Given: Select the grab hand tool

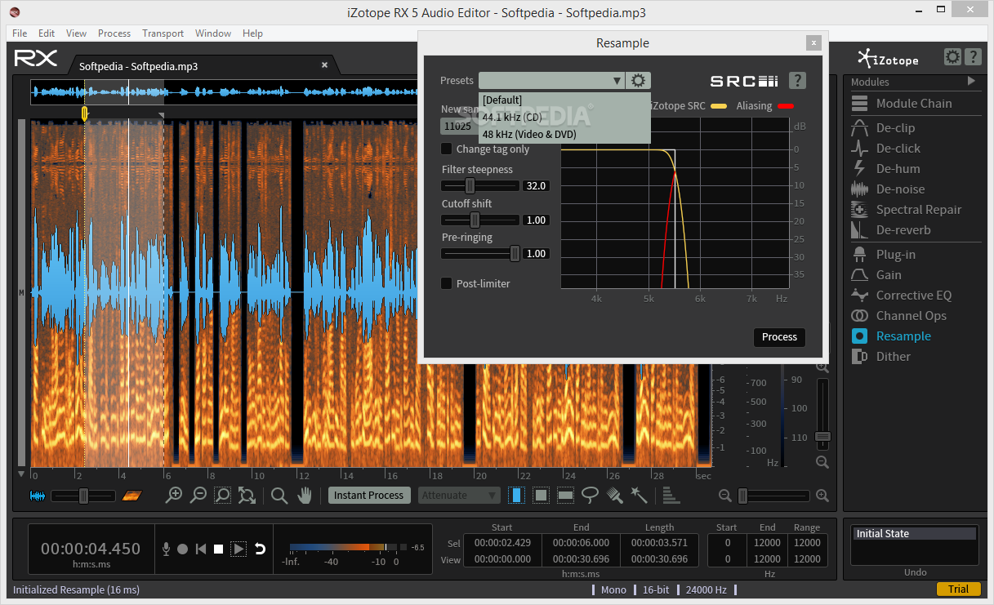Looking at the screenshot, I should tap(304, 495).
